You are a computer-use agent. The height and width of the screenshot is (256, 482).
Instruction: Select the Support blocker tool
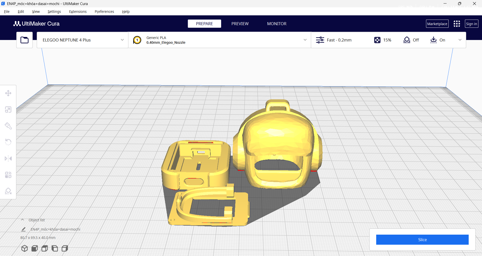[x=8, y=191]
